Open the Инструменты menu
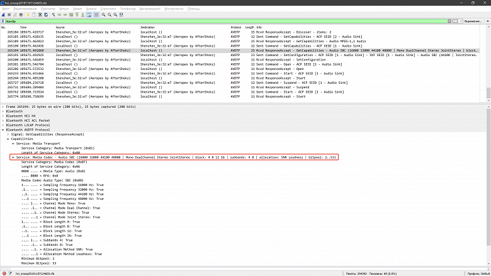Screen dimensions: 491x276 pyautogui.click(x=174, y=9)
